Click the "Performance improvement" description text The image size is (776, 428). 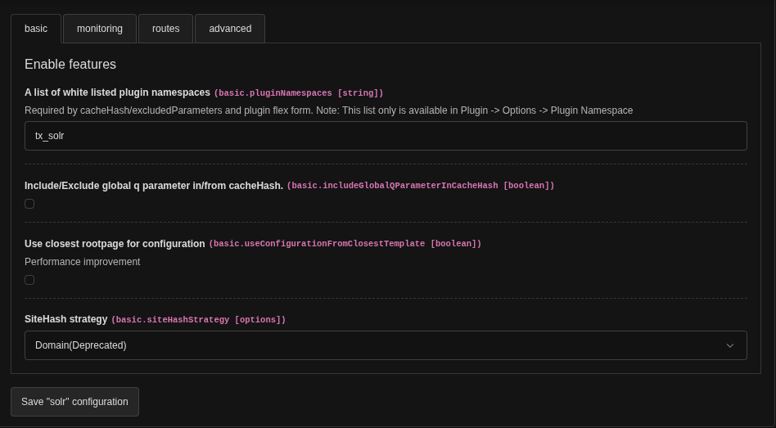82,262
